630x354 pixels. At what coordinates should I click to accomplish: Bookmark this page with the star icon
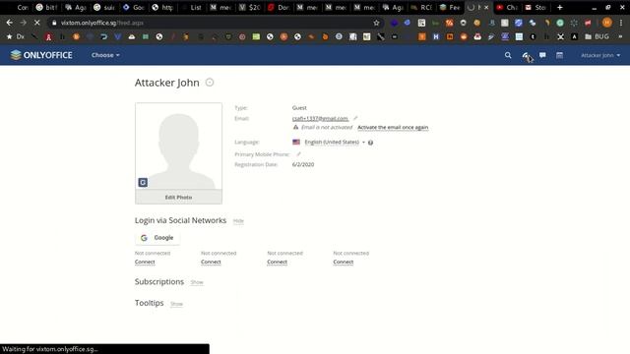[x=376, y=23]
